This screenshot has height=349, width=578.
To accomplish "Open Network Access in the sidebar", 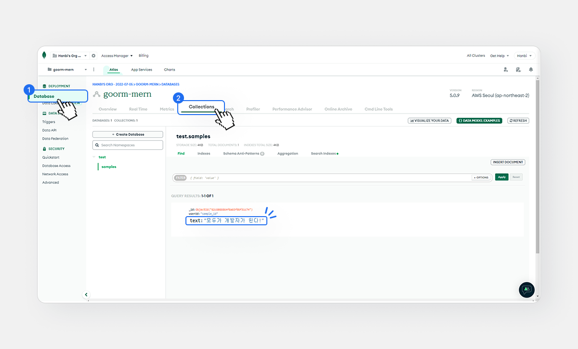I will [x=55, y=174].
